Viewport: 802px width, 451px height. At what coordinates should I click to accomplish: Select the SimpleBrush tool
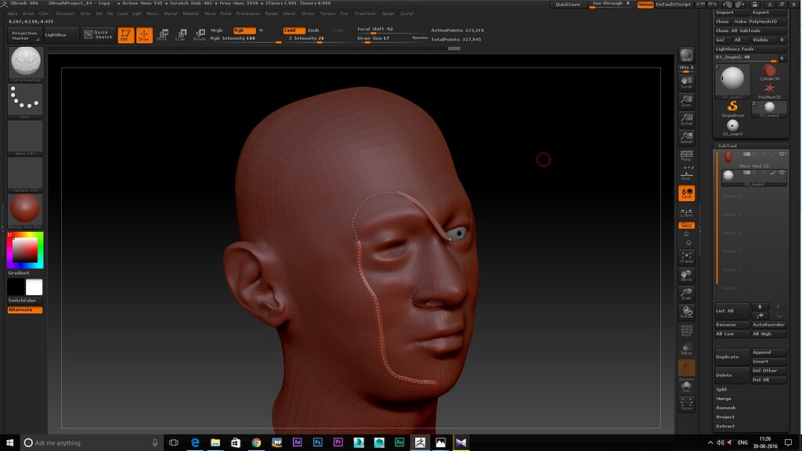[x=732, y=106]
